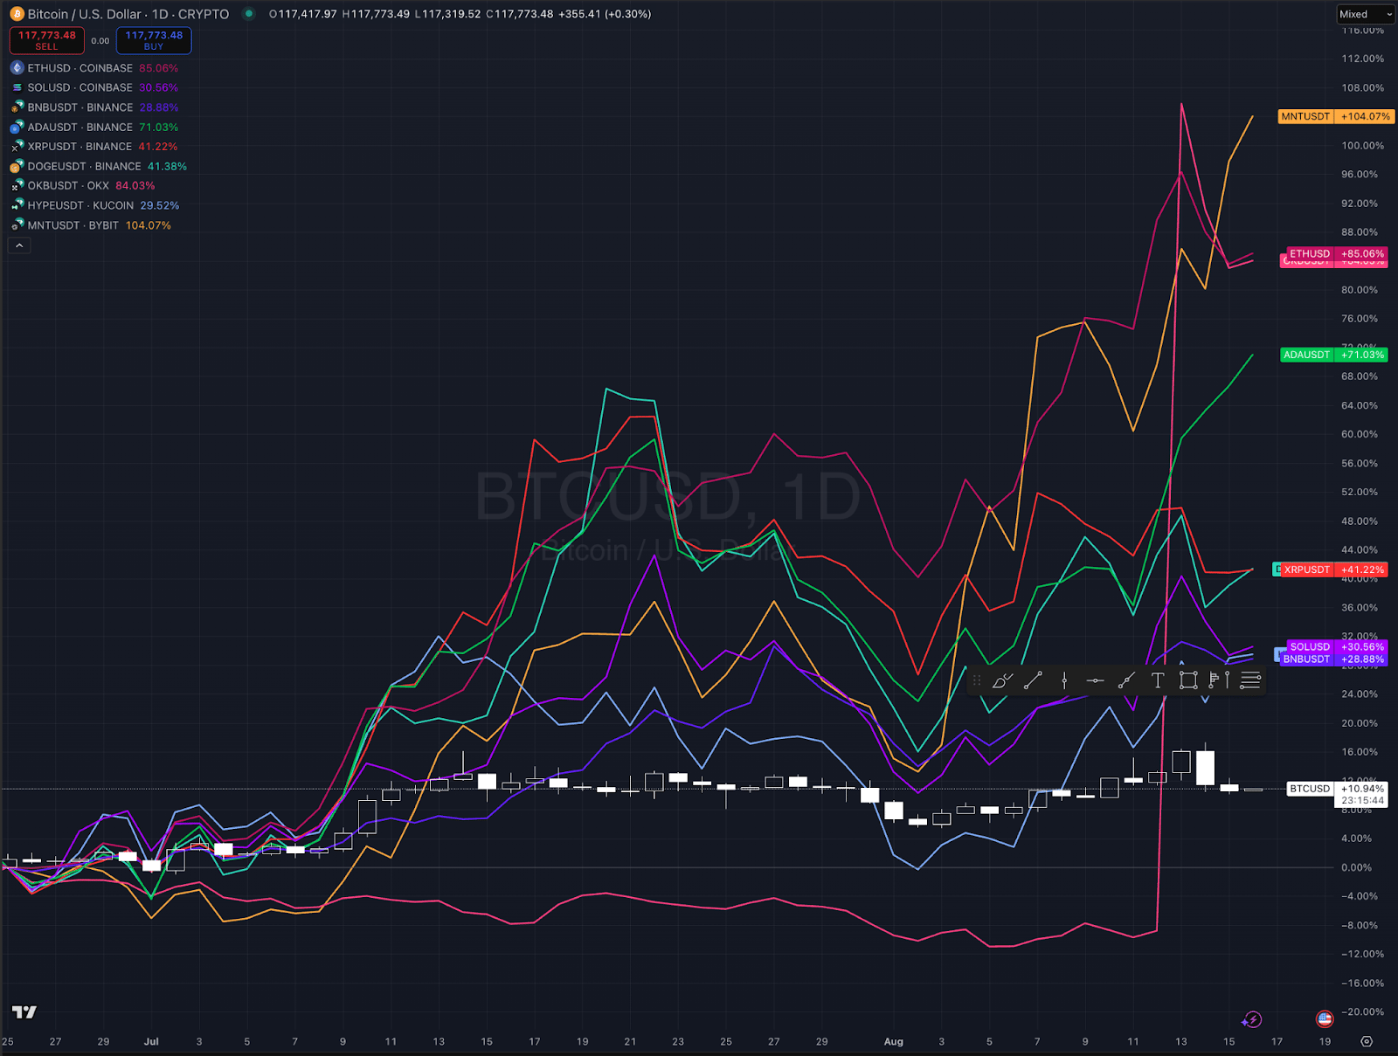Click the ETHUSD +85.06% price label
1398x1056 pixels.
1336,253
